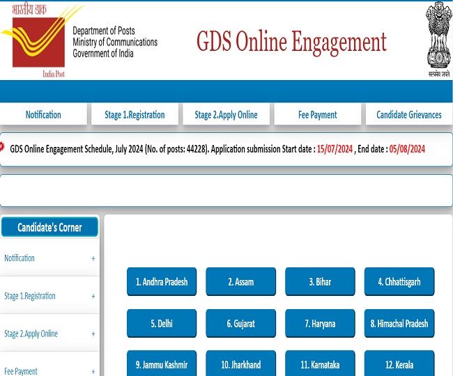Screen dimensions: 453x376
Task: Open the Fee Payment top tab
Action: pyautogui.click(x=317, y=115)
